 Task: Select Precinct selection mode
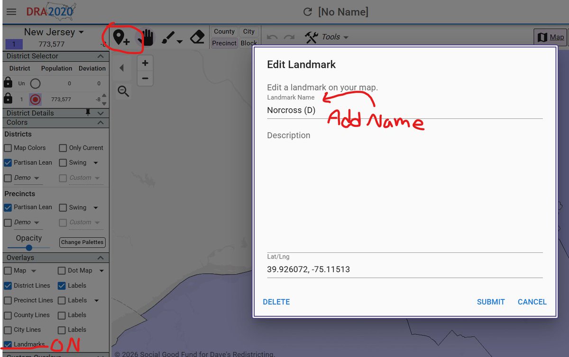224,43
